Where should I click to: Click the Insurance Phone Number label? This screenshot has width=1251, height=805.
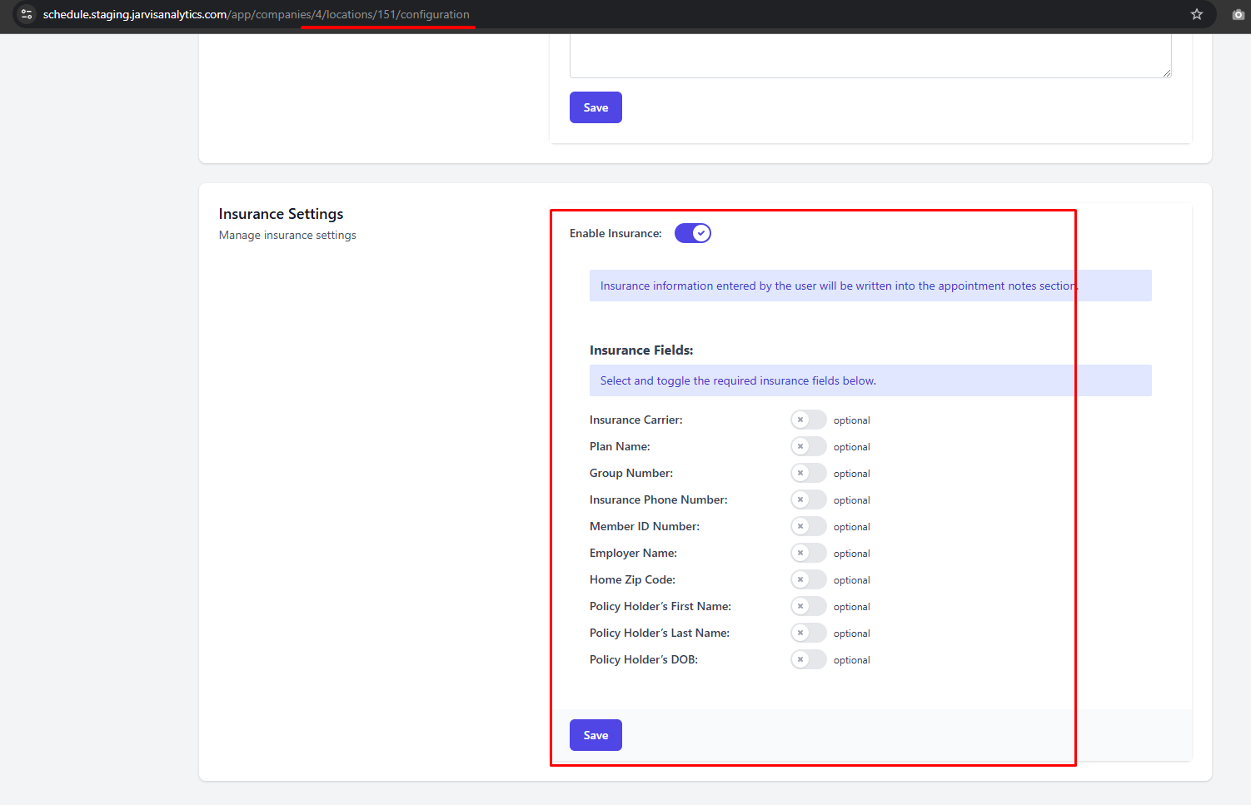click(659, 500)
